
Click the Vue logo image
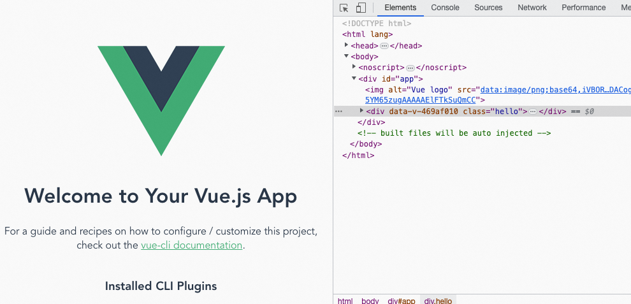161,101
